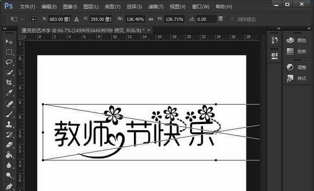This screenshot has height=191, width=314.
Task: Open the Window (窗口) menu
Action: point(200,7)
